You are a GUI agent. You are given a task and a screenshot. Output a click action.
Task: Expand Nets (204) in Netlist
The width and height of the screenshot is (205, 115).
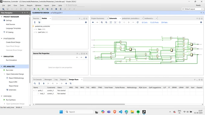coord(34,29)
